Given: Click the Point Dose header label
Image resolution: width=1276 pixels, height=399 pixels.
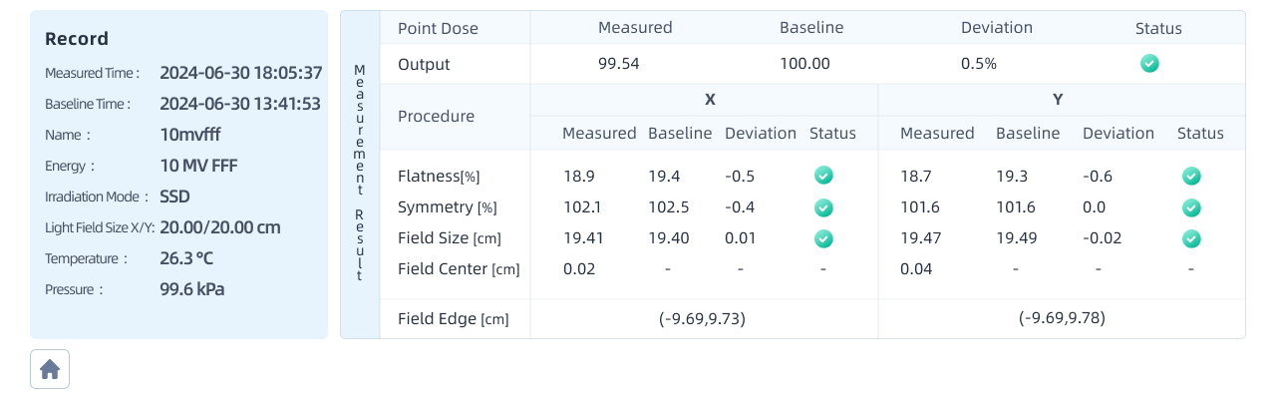Looking at the screenshot, I should point(438,28).
